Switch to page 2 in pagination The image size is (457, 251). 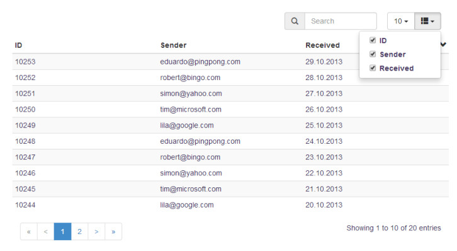[x=79, y=231]
